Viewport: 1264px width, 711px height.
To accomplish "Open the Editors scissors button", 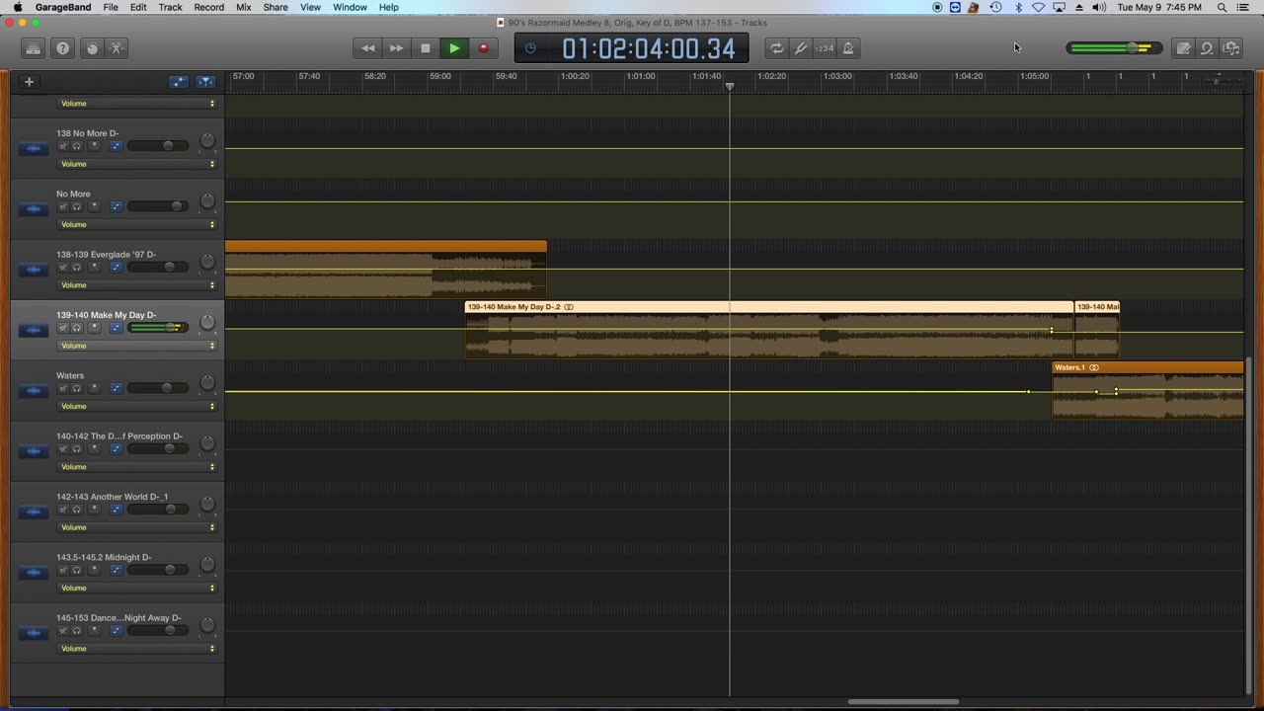I will pyautogui.click(x=117, y=48).
